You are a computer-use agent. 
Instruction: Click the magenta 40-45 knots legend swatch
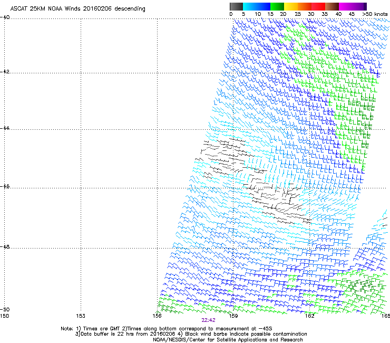[x=346, y=6]
